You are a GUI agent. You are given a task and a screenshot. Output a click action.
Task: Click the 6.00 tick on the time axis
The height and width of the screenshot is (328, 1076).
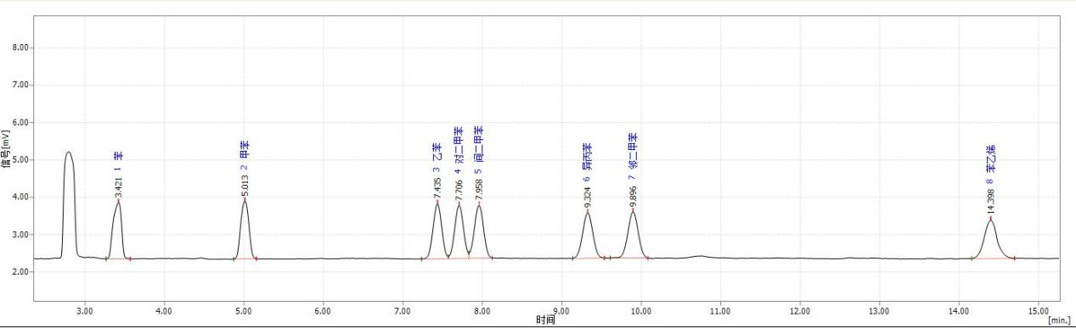pos(323,311)
